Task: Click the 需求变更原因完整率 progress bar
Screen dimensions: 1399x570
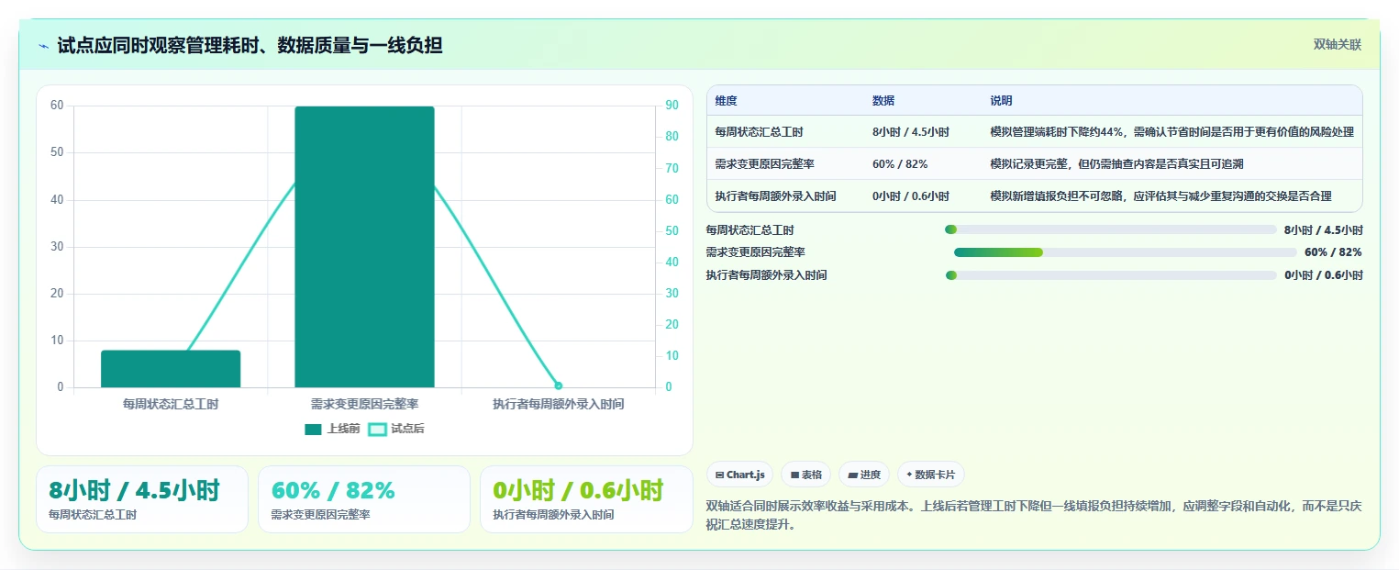Action: point(1126,252)
